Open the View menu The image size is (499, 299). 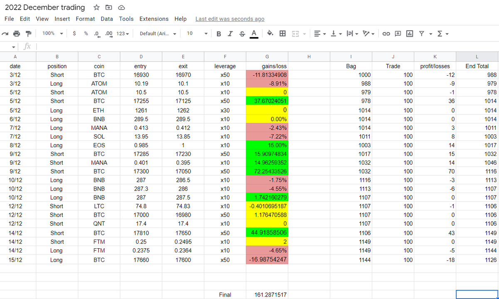[42, 19]
